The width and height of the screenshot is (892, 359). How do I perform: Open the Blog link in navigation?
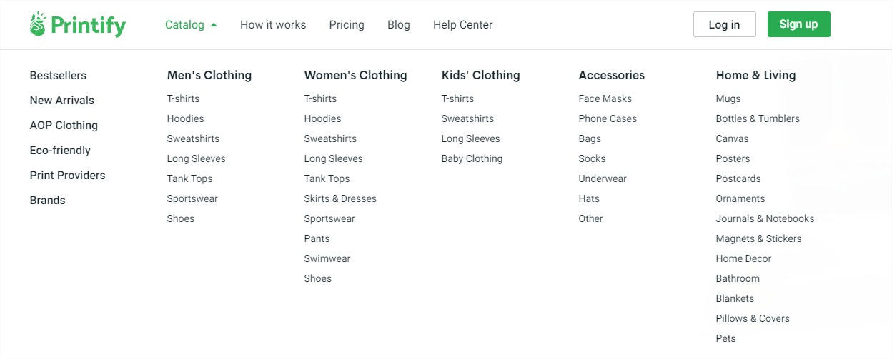pos(399,25)
